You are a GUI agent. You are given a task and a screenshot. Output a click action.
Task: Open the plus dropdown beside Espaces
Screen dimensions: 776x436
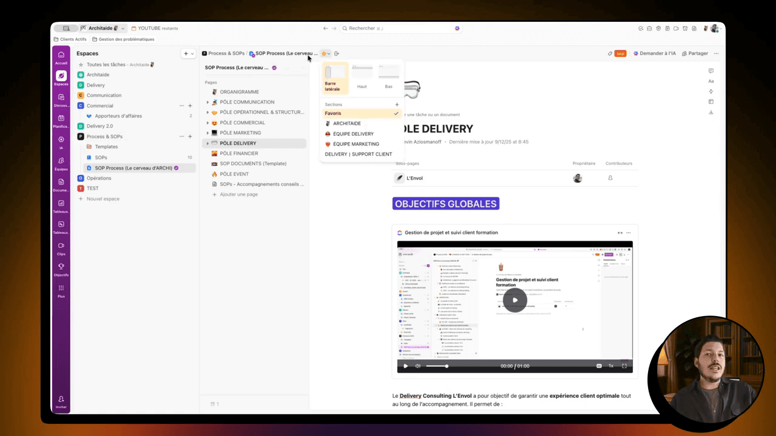(x=189, y=53)
